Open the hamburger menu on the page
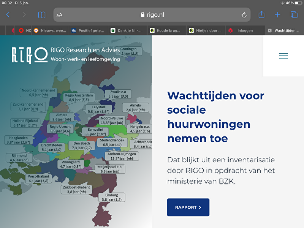The width and height of the screenshot is (304, 228). point(283,56)
